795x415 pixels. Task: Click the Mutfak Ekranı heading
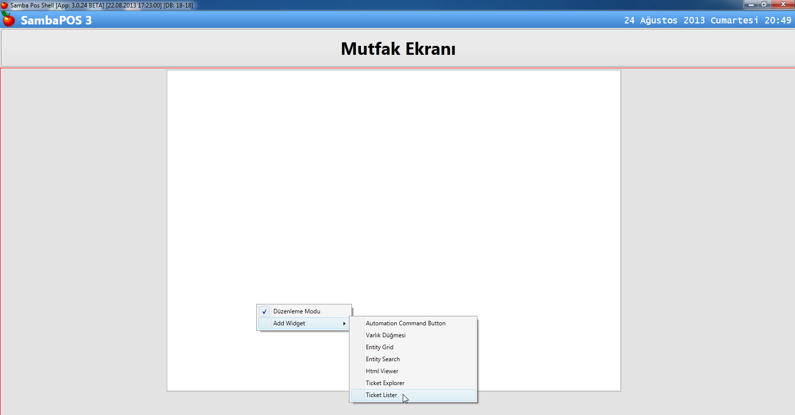[x=398, y=49]
